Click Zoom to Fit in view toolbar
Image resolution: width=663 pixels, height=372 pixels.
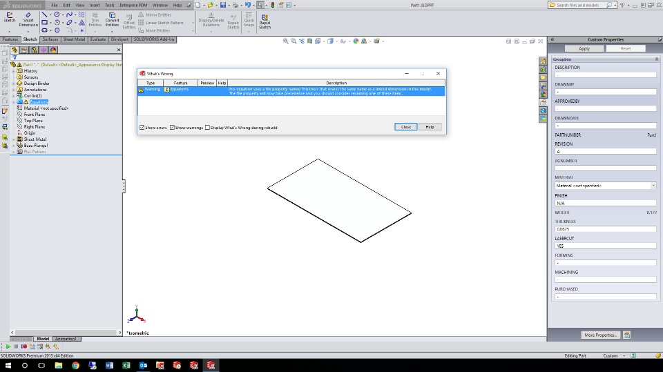click(x=286, y=41)
